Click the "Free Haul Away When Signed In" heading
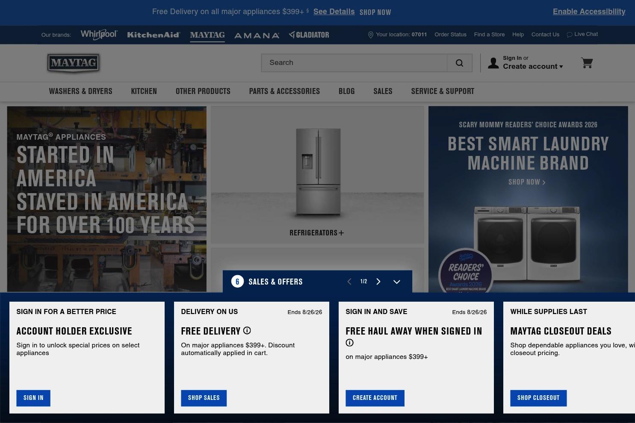This screenshot has height=423, width=635. click(x=414, y=331)
